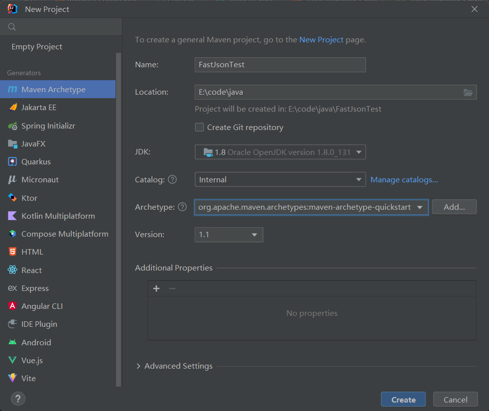This screenshot has width=489, height=411.
Task: Open the Catalog help question icon
Action: pyautogui.click(x=172, y=179)
